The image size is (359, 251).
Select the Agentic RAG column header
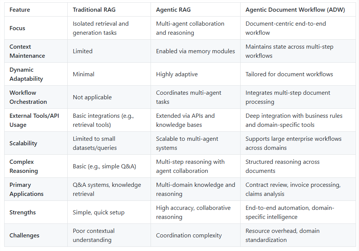[x=174, y=10]
